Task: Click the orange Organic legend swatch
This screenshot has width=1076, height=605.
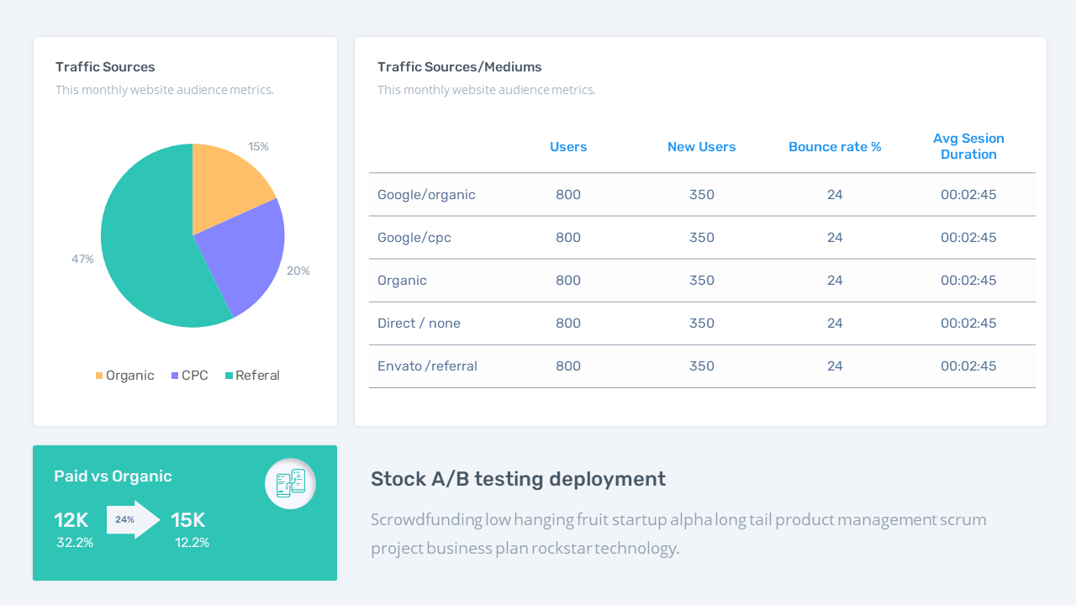Action: tap(99, 376)
